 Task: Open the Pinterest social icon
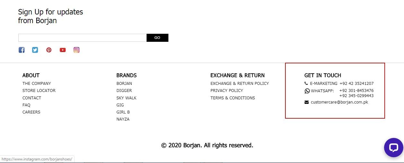49,50
